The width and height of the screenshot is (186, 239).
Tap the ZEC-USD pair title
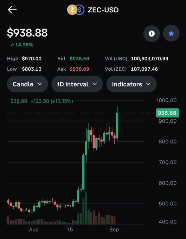103,10
